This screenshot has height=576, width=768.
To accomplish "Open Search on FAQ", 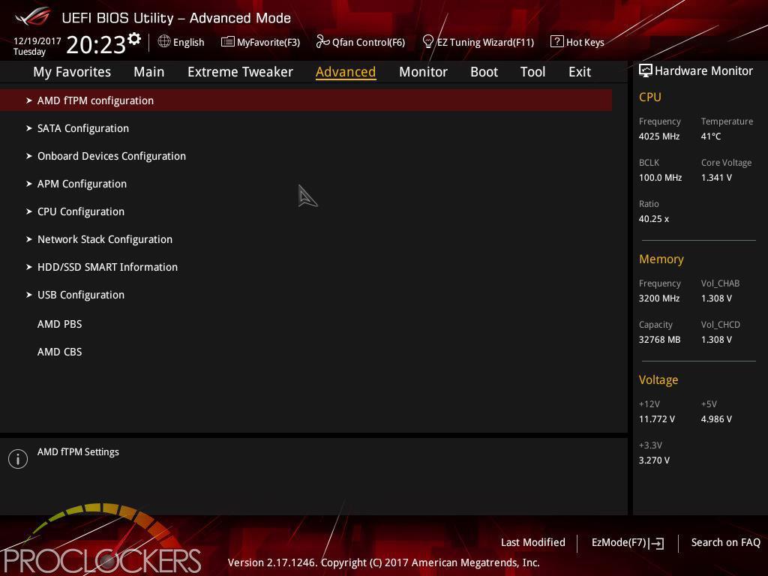I will [x=725, y=543].
